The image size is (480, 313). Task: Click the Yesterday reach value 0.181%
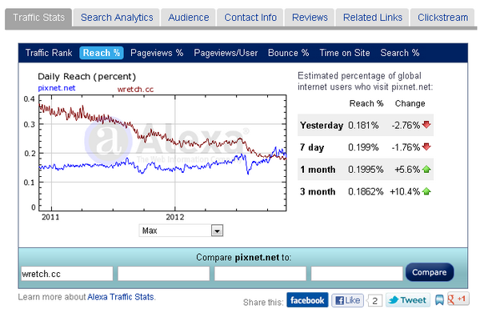tap(363, 125)
